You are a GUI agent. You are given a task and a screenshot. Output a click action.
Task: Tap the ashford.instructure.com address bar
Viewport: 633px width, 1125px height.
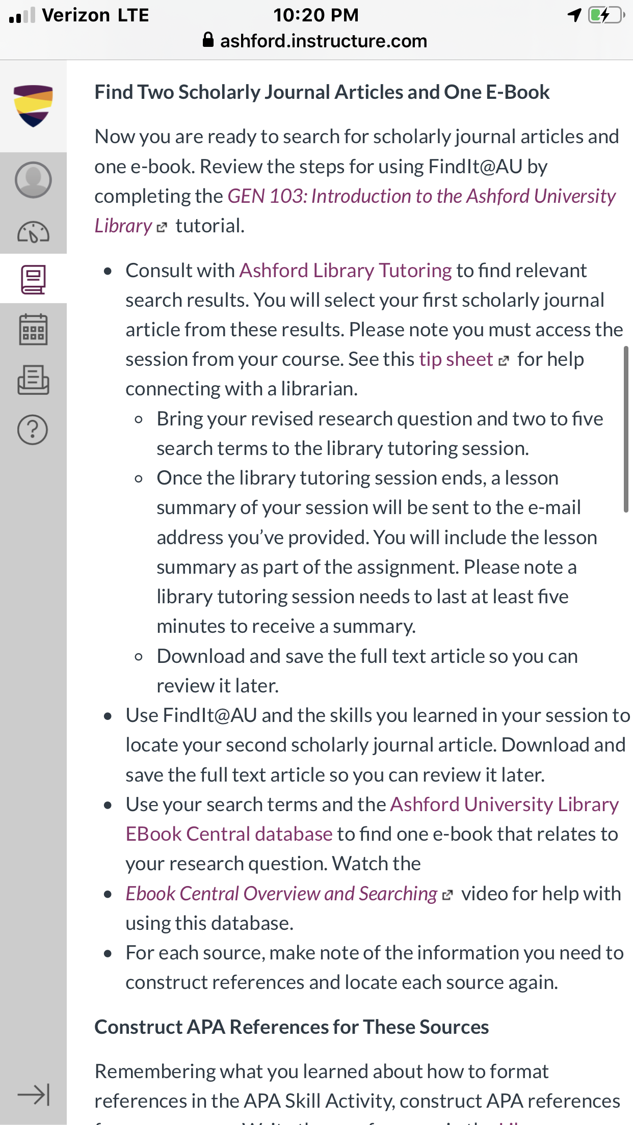pos(315,41)
